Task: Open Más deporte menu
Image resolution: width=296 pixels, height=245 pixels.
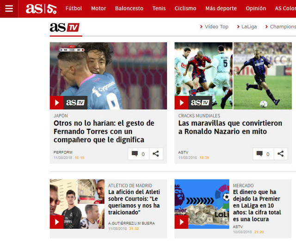Action: [221, 8]
